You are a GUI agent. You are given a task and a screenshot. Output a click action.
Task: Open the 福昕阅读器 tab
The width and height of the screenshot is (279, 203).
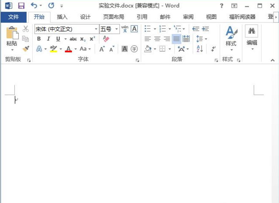tap(242, 17)
